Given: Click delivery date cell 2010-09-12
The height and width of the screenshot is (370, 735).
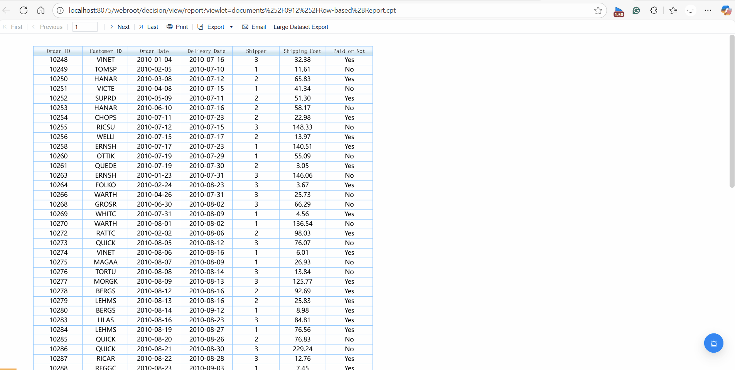Looking at the screenshot, I should click(207, 310).
